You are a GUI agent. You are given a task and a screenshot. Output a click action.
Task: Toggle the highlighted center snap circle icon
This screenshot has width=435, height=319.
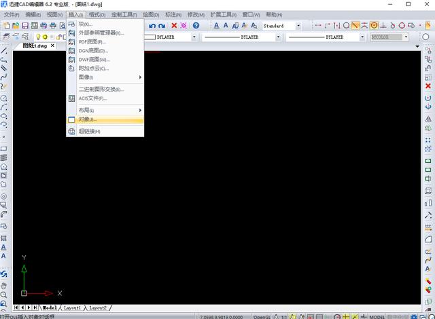click(x=374, y=26)
